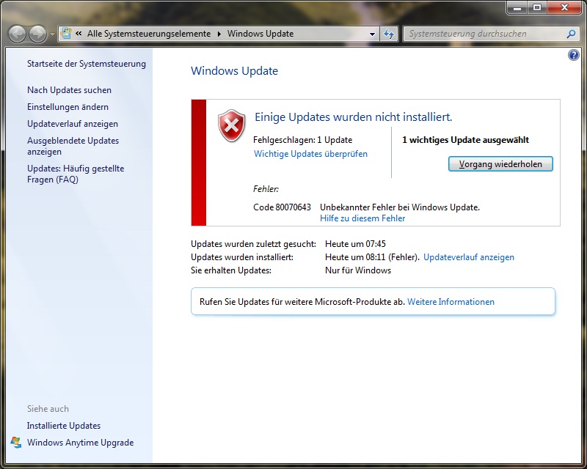
Task: Open Einstellungen ändern
Action: (68, 107)
